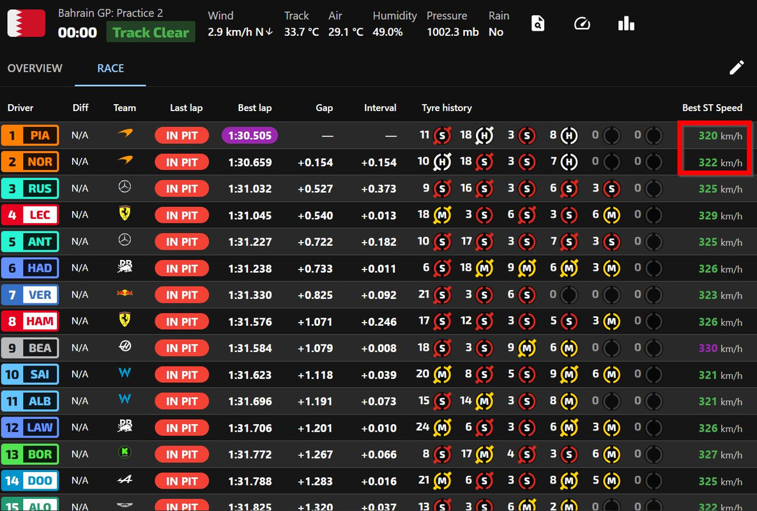Screen dimensions: 757x511
Task: Click pressure value 1002.3 mb
Action: (452, 32)
